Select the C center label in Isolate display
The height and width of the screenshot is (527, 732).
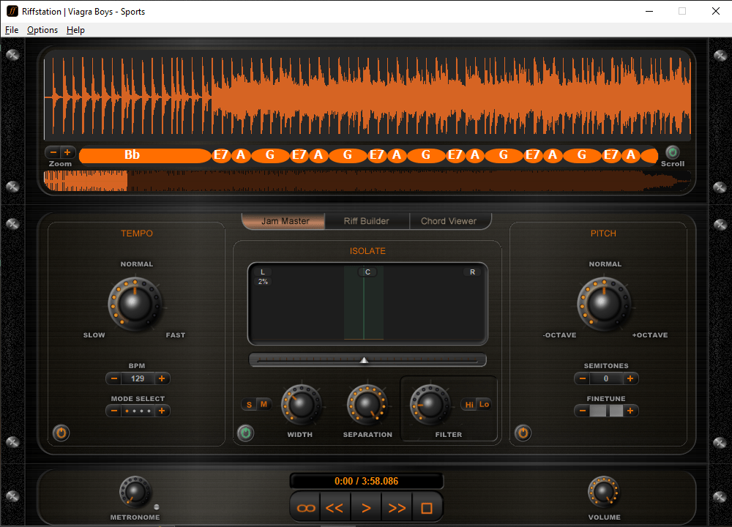[367, 272]
